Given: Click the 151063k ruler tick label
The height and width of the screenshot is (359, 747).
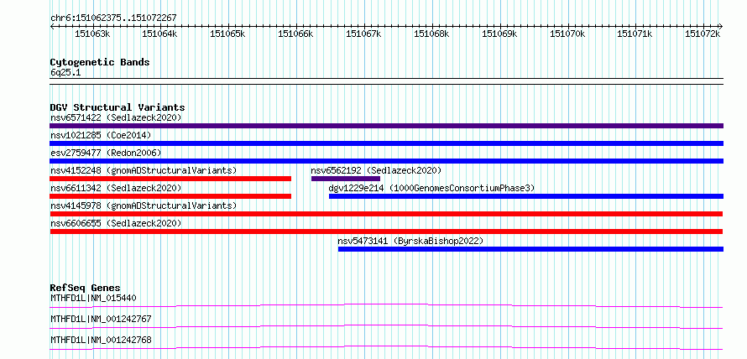Looking at the screenshot, I should click(x=93, y=34).
